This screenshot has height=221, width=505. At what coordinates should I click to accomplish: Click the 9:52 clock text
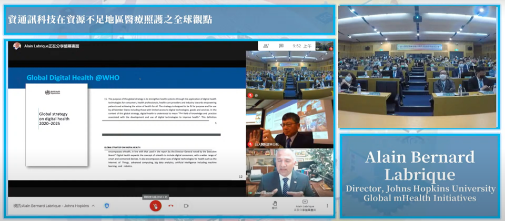coord(302,46)
